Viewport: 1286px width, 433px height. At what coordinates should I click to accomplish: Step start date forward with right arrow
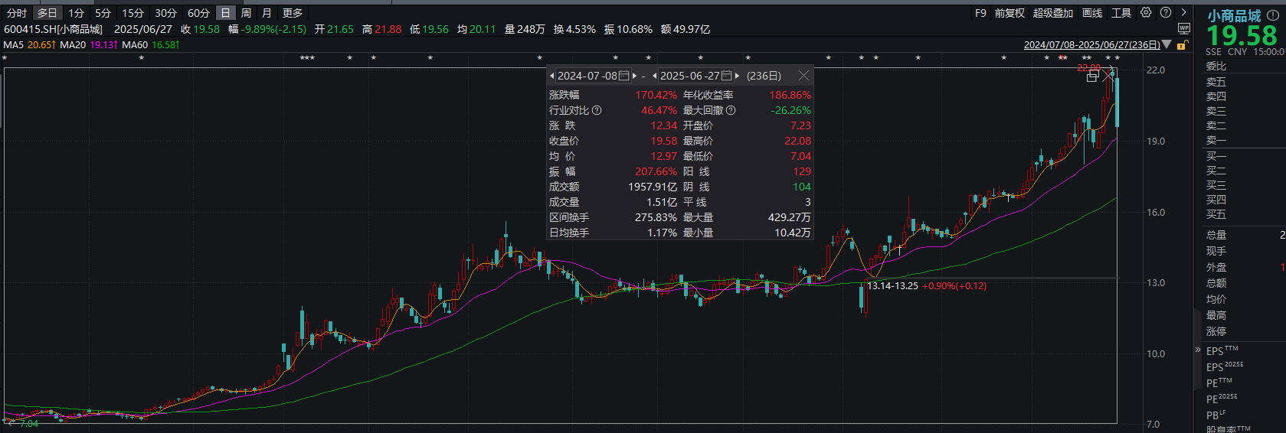click(x=635, y=76)
